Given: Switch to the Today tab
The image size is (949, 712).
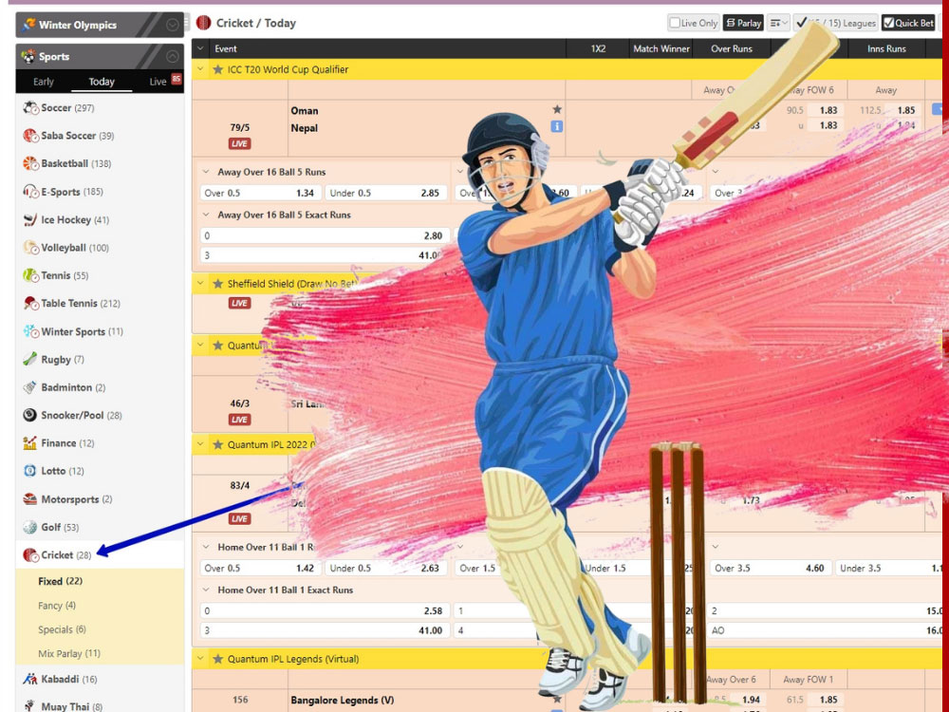Looking at the screenshot, I should pyautogui.click(x=102, y=82).
